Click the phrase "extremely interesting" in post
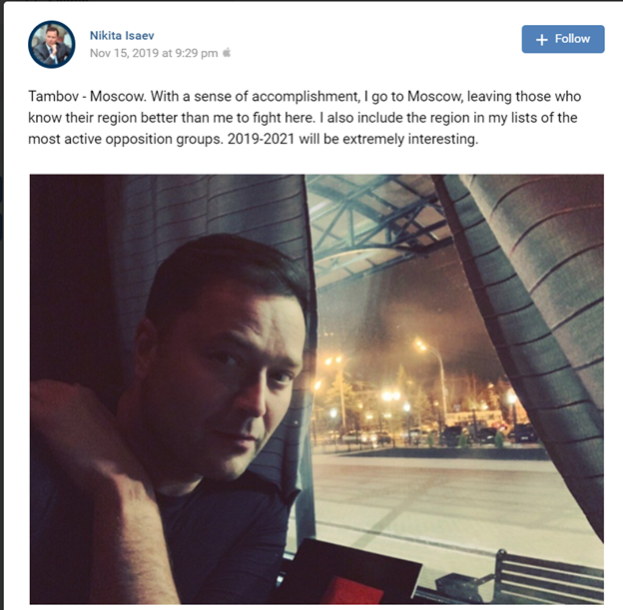Screen dimensions: 623x610 click(410, 140)
